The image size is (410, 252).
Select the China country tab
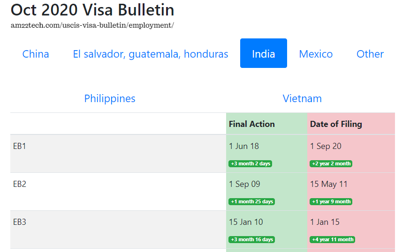(36, 54)
